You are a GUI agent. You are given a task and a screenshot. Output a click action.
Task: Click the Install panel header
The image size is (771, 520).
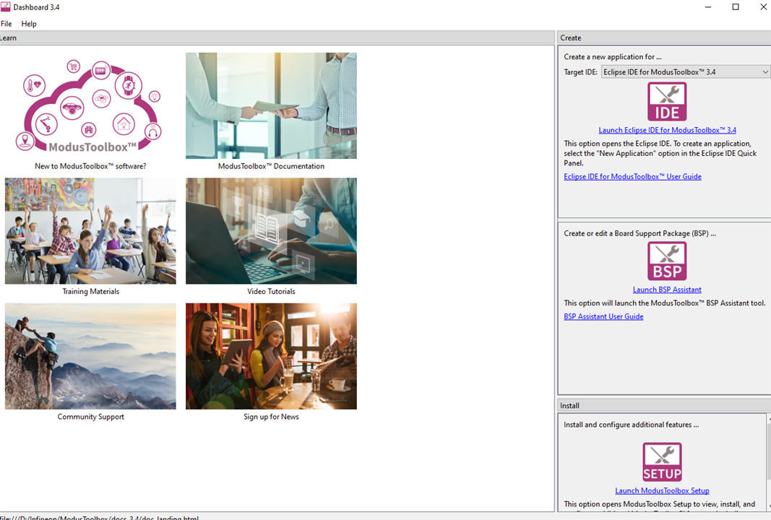coord(664,405)
